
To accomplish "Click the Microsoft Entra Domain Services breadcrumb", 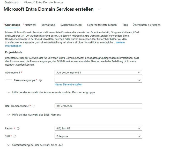I will [x=43, y=2].
